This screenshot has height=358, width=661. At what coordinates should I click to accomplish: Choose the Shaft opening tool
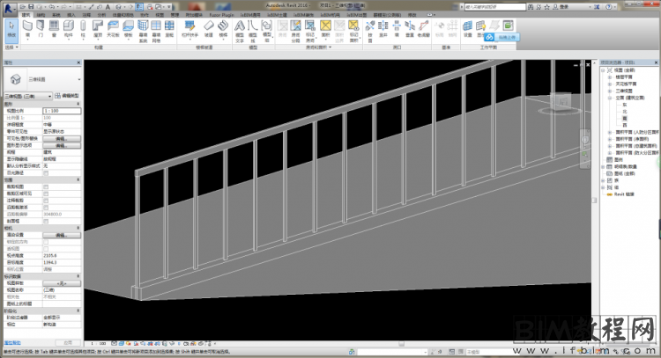tap(383, 29)
